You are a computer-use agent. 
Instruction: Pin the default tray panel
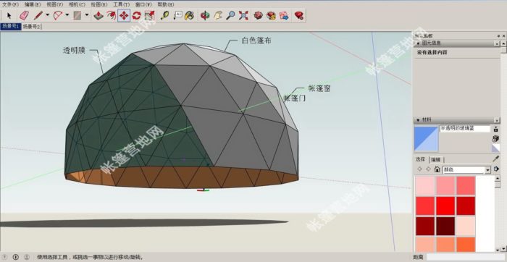coord(498,36)
